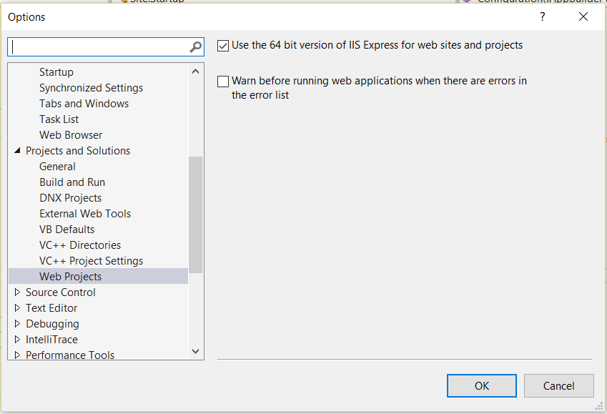Select External Web Tools page
This screenshot has height=414, width=607.
click(x=85, y=213)
